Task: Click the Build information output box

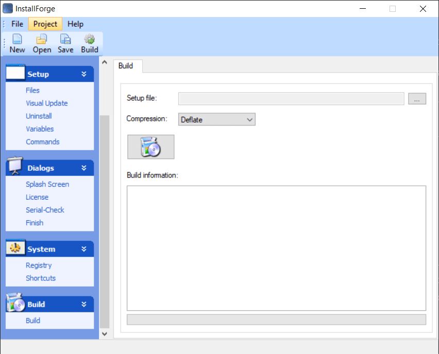Action: click(x=276, y=248)
